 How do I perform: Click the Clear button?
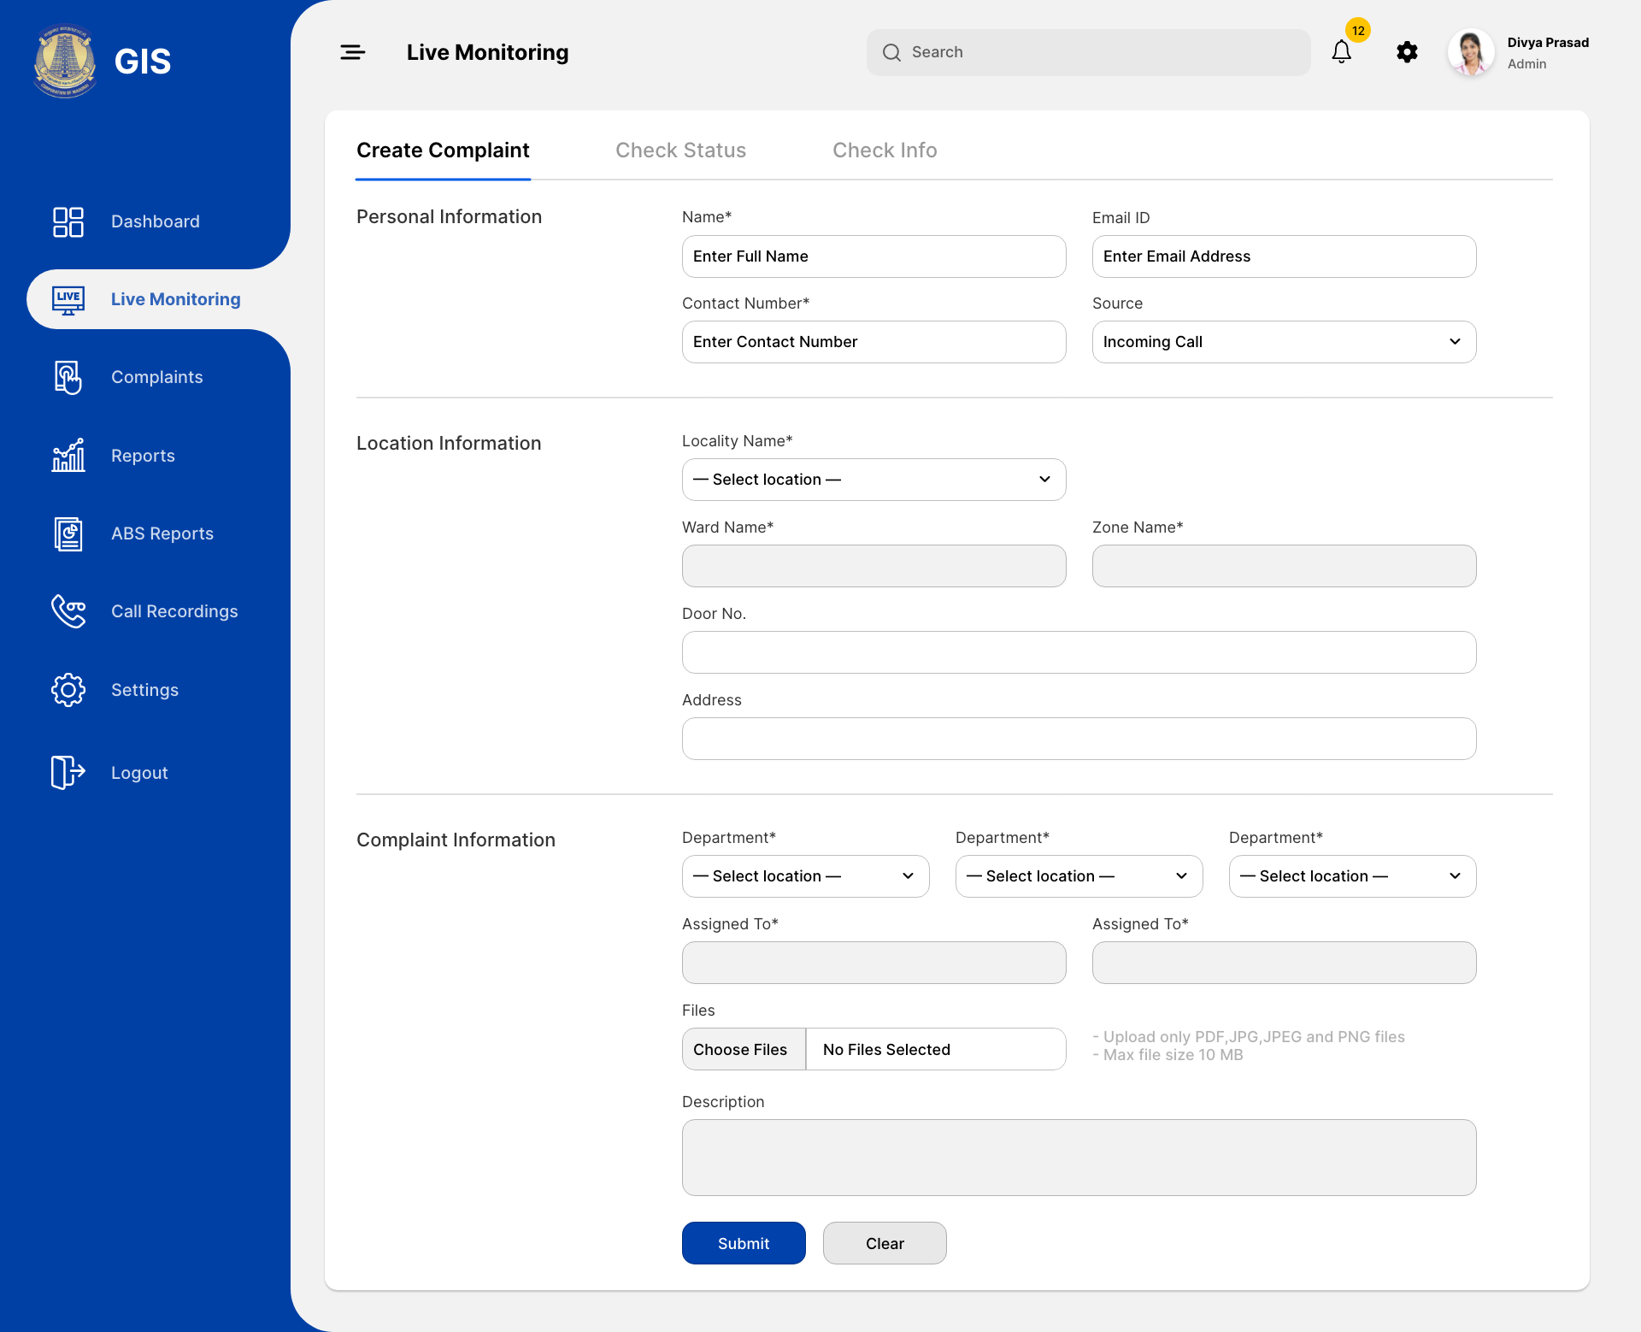click(x=885, y=1243)
